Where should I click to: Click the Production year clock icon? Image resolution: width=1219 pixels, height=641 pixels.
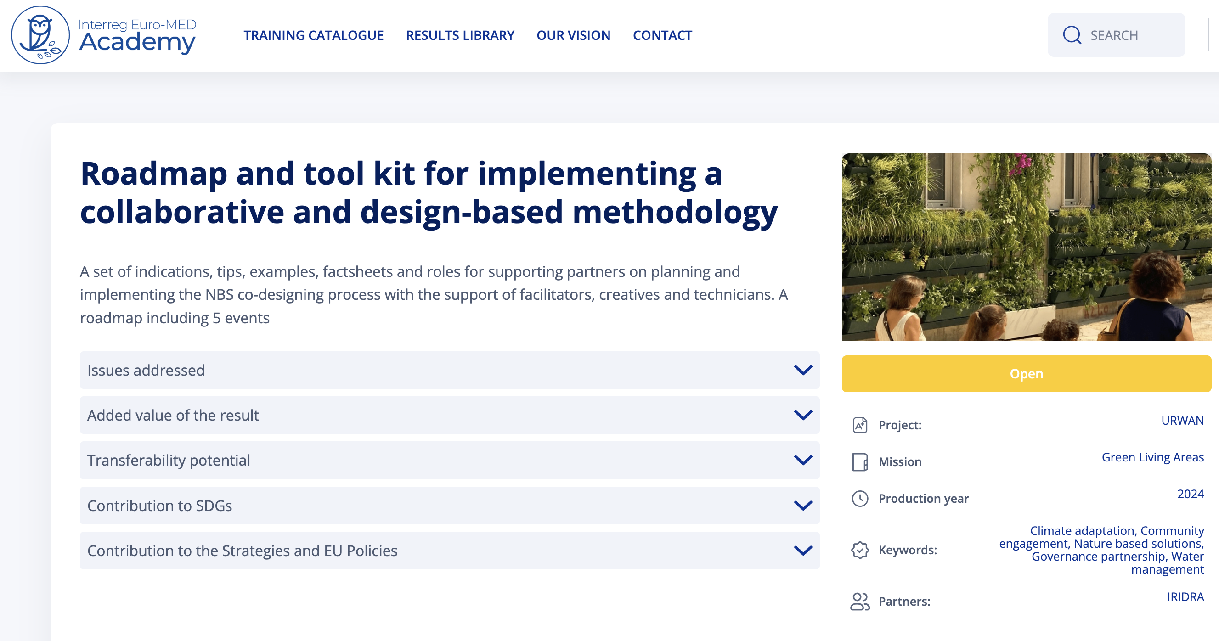[859, 498]
